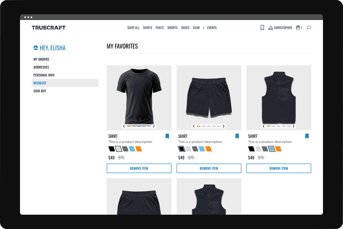Open the SHOP ALL navigation item
Screen dimensions: 343x229
[133, 28]
